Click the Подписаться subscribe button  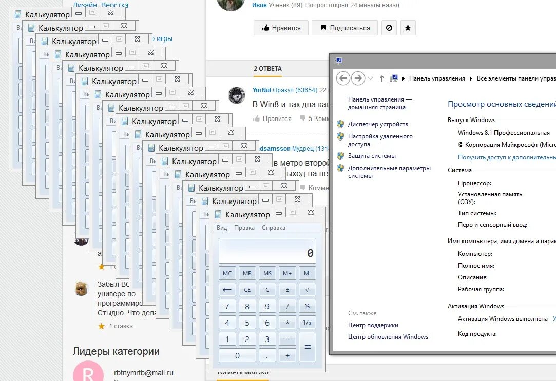pyautogui.click(x=345, y=28)
